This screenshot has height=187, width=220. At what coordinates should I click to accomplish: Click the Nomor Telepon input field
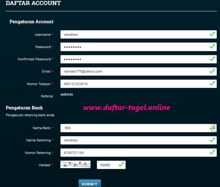click(x=139, y=84)
